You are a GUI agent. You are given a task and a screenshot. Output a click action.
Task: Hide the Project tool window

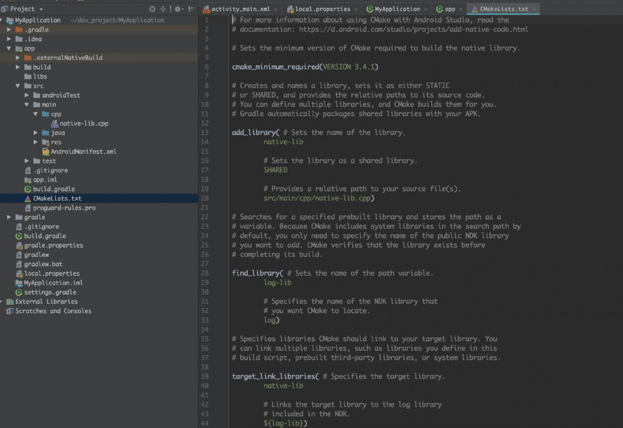pos(191,9)
